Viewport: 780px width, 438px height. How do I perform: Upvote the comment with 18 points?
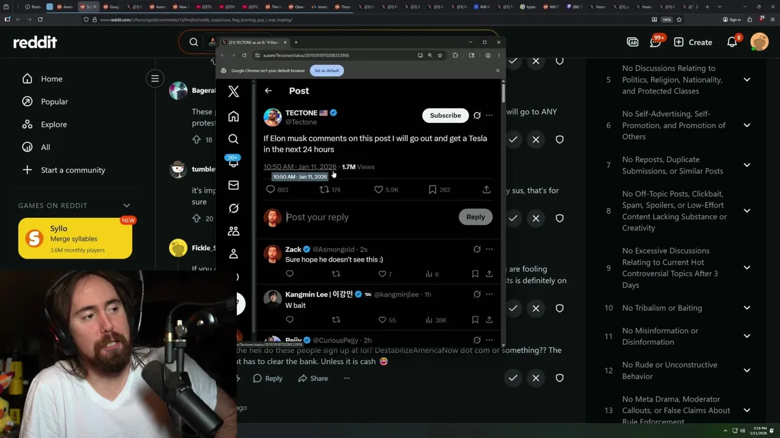pos(196,139)
